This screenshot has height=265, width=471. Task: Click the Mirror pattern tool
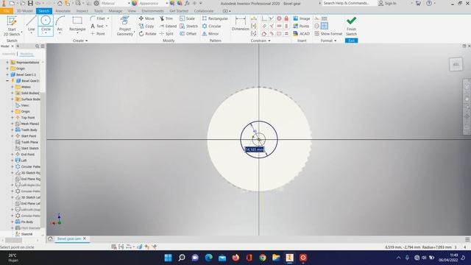[210, 34]
